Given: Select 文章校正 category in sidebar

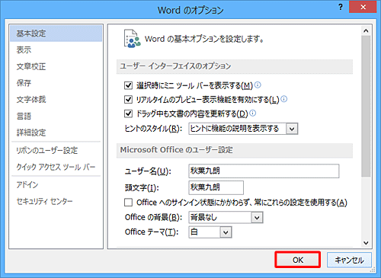Looking at the screenshot, I should [56, 66].
